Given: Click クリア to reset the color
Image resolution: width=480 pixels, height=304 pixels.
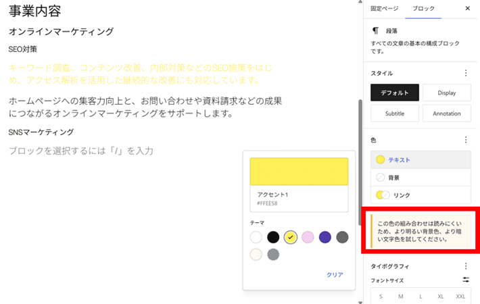Looking at the screenshot, I should pyautogui.click(x=335, y=275).
